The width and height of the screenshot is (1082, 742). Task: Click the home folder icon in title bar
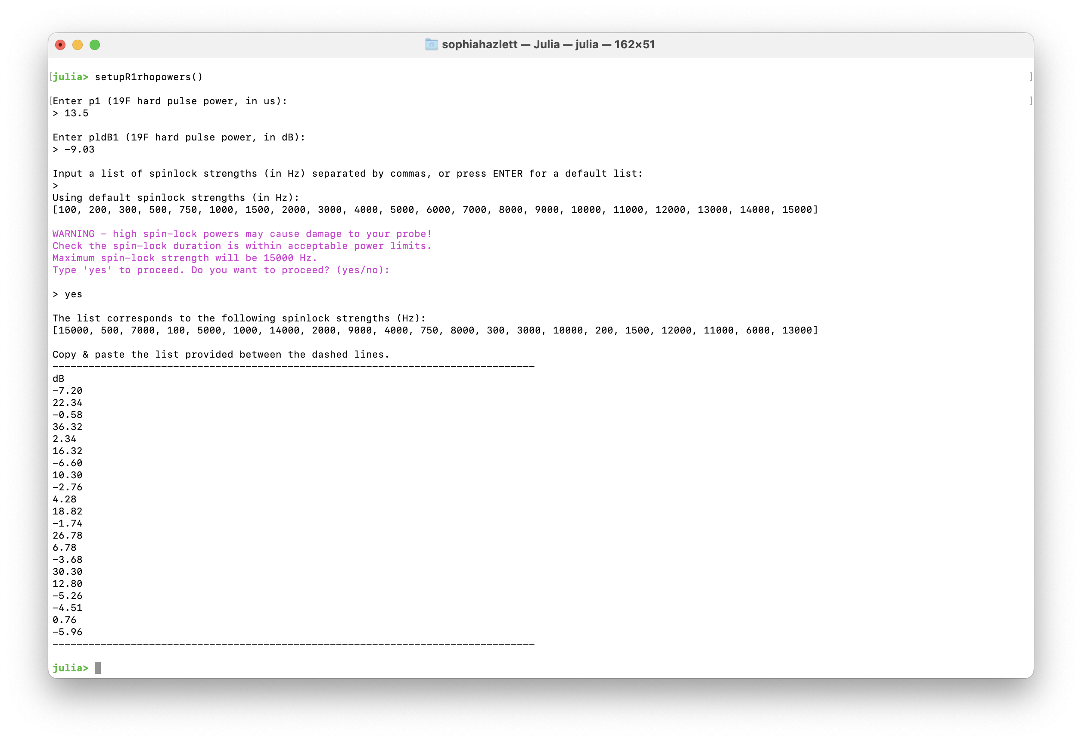click(x=431, y=45)
